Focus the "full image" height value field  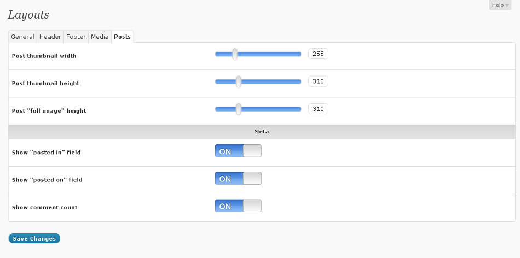click(x=318, y=109)
